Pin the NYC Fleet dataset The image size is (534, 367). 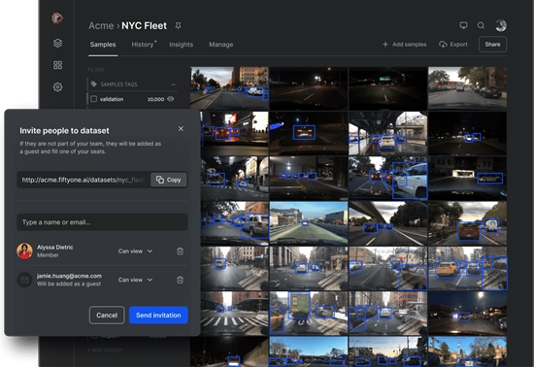tap(178, 26)
